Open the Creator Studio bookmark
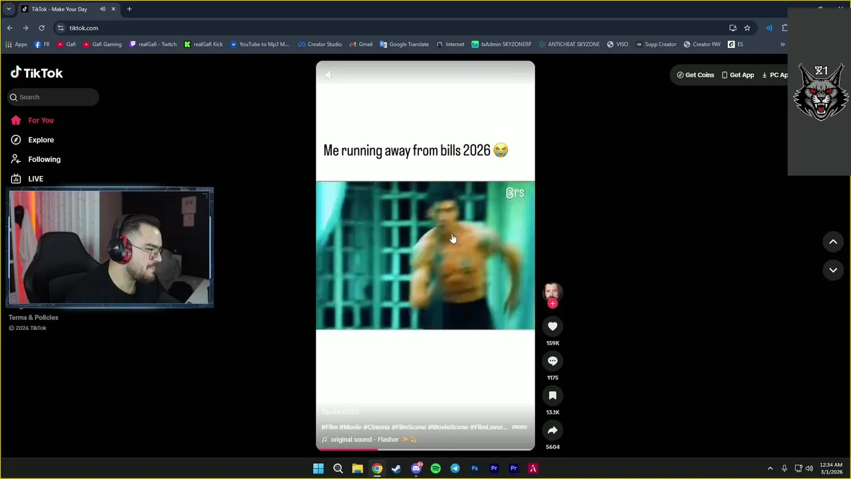 coord(320,45)
